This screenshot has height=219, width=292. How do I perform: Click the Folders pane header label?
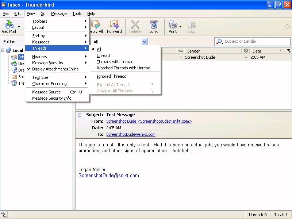(10, 42)
